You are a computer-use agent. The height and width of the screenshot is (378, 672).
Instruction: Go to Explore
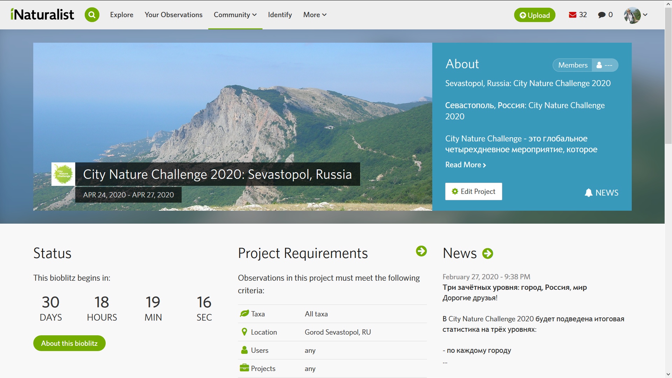click(x=121, y=15)
